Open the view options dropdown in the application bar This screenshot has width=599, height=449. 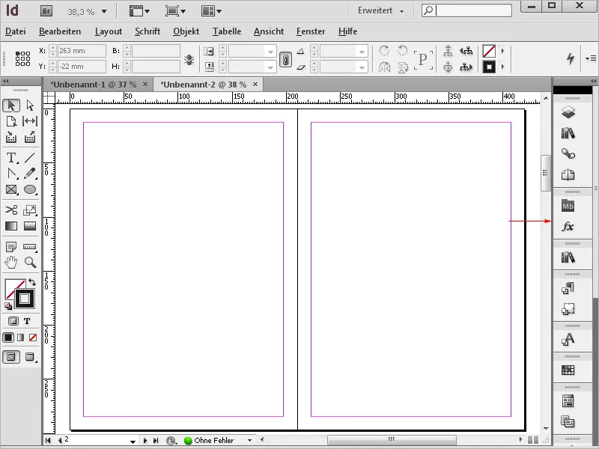tap(139, 11)
